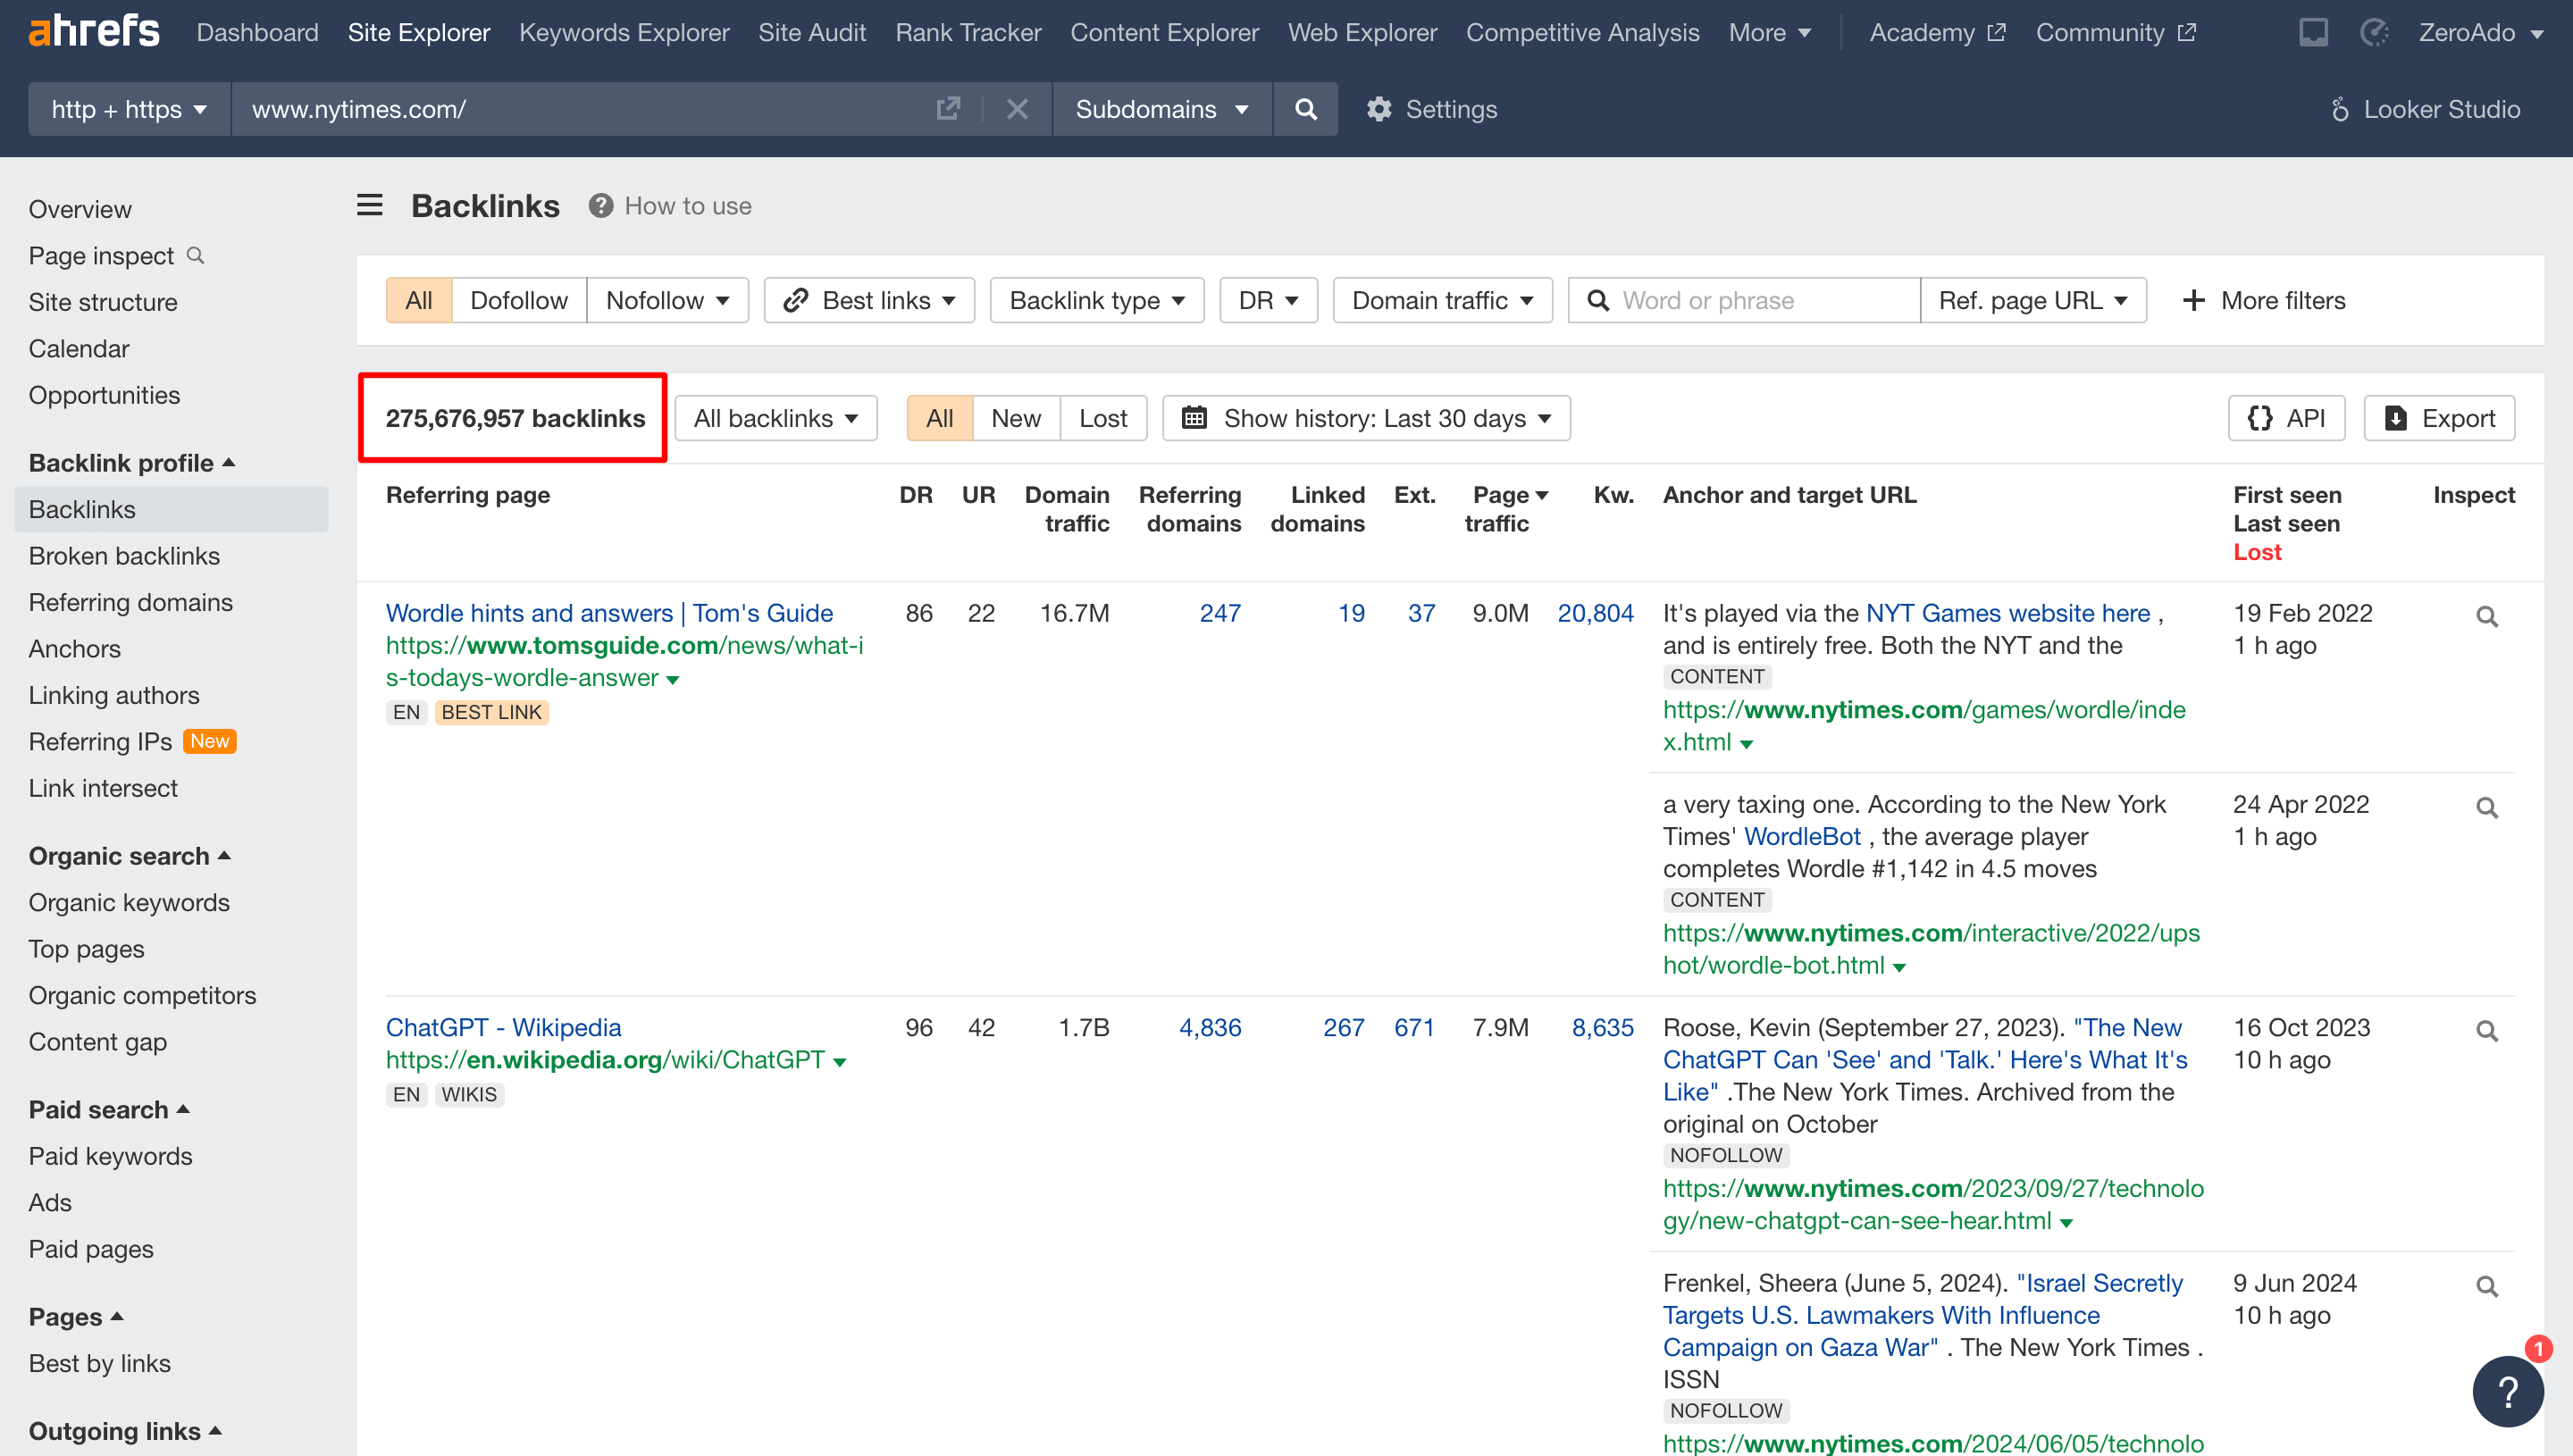Click the dashed circle icon near ZeroAdo

2375,33
